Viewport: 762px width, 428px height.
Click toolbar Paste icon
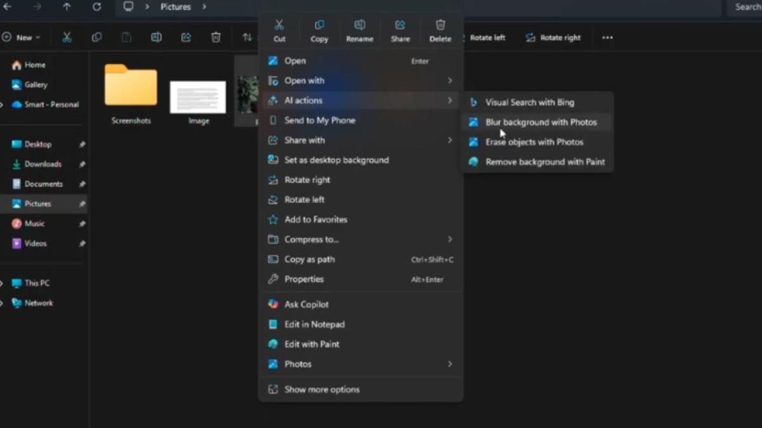coord(126,37)
